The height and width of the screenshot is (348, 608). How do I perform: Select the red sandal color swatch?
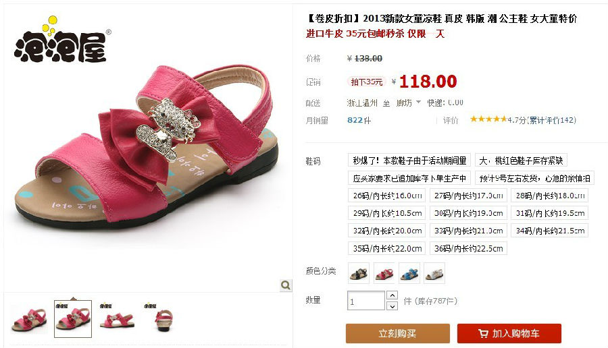384,273
